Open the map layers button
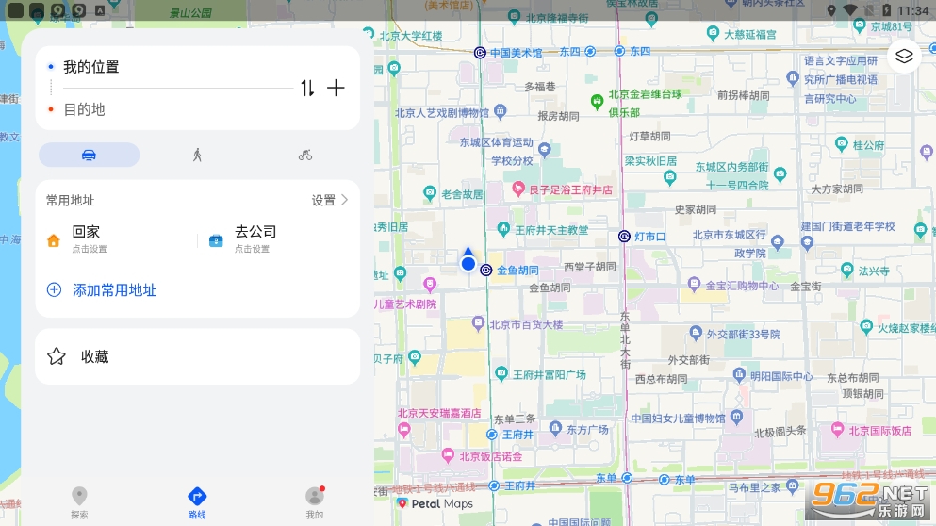Image resolution: width=936 pixels, height=526 pixels. click(904, 56)
